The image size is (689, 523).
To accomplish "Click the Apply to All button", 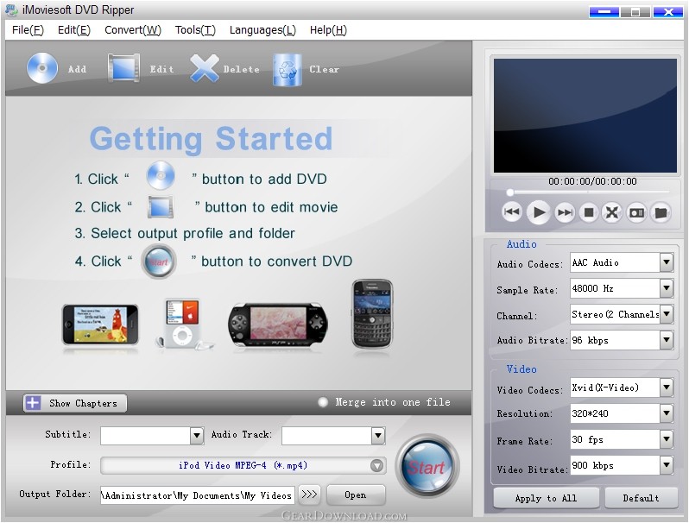I will [x=546, y=498].
